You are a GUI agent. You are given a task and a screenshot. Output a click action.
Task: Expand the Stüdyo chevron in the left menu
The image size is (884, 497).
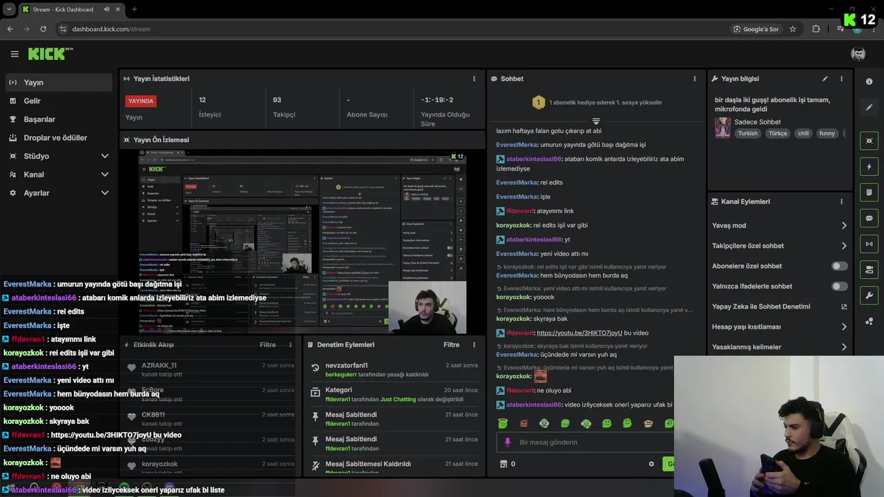pyautogui.click(x=105, y=156)
